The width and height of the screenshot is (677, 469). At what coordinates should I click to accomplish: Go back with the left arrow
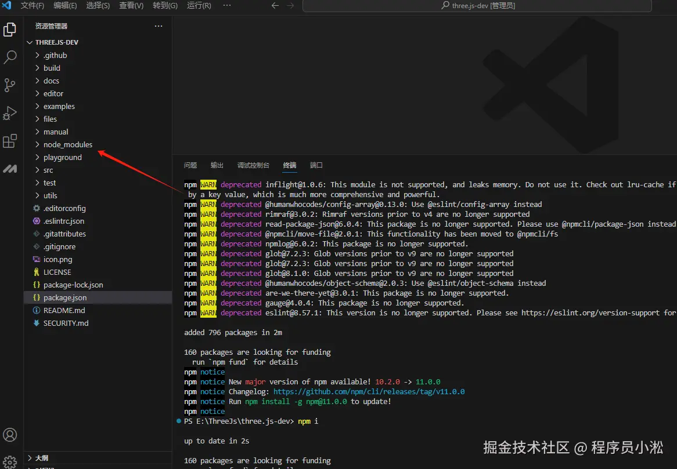275,6
